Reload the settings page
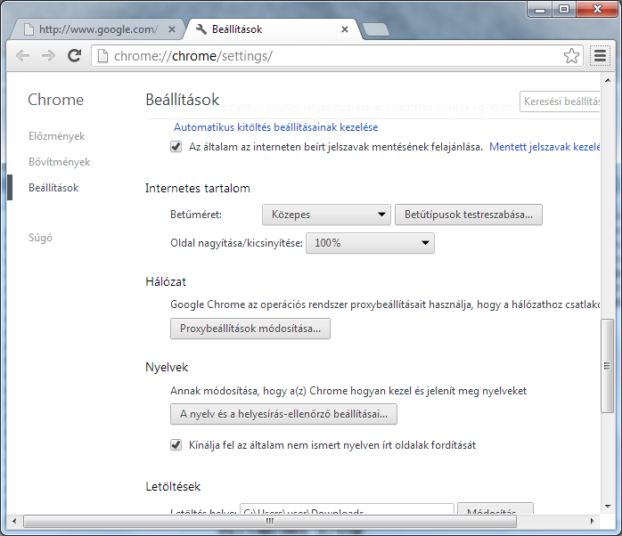Image resolution: width=622 pixels, height=536 pixels. pos(74,55)
